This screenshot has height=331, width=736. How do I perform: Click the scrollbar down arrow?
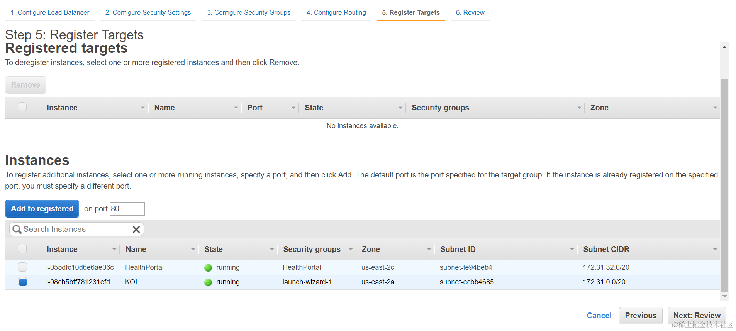click(x=724, y=296)
